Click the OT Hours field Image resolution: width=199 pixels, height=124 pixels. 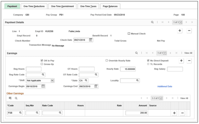(87, 69)
